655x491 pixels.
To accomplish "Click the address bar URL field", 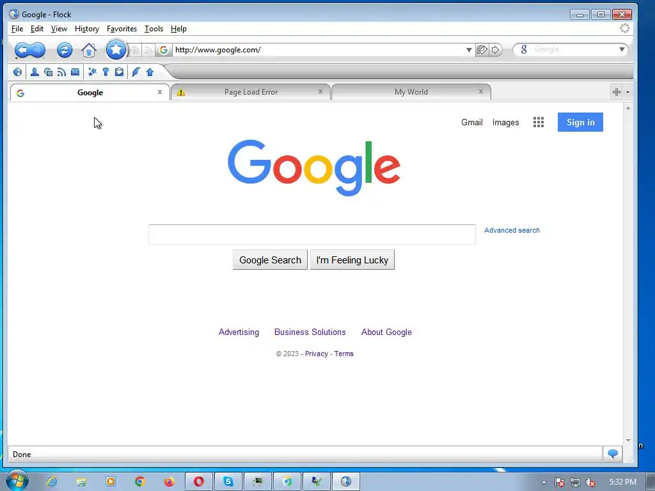I will 319,50.
